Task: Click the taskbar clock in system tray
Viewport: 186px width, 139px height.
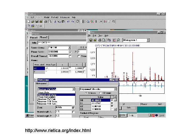Action: (x=161, y=116)
